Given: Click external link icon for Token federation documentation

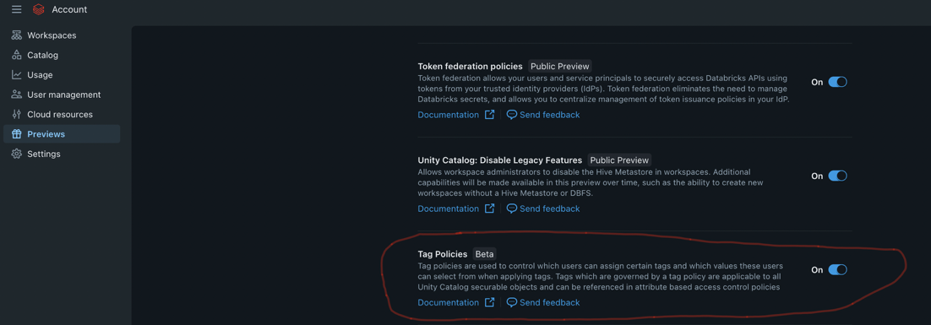Looking at the screenshot, I should pyautogui.click(x=489, y=115).
